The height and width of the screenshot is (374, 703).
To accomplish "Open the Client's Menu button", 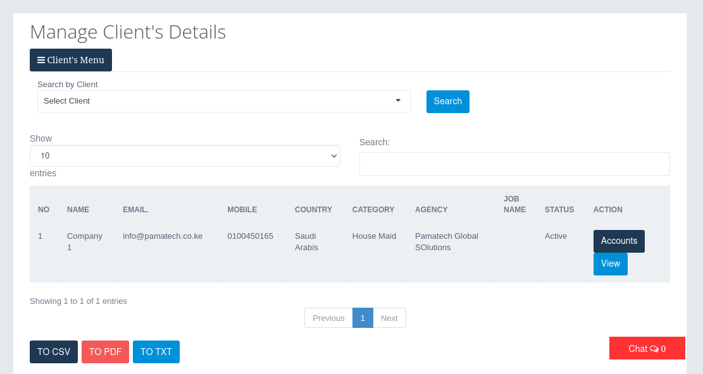I will click(71, 60).
